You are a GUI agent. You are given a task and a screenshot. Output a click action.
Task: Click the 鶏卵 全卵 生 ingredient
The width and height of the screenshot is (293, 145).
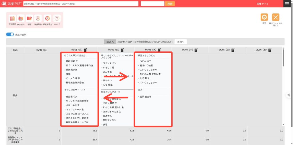(x=72, y=61)
